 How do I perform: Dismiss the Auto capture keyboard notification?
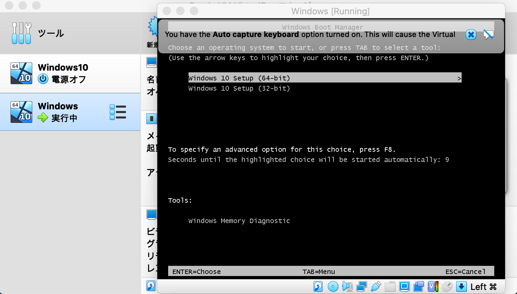point(471,34)
